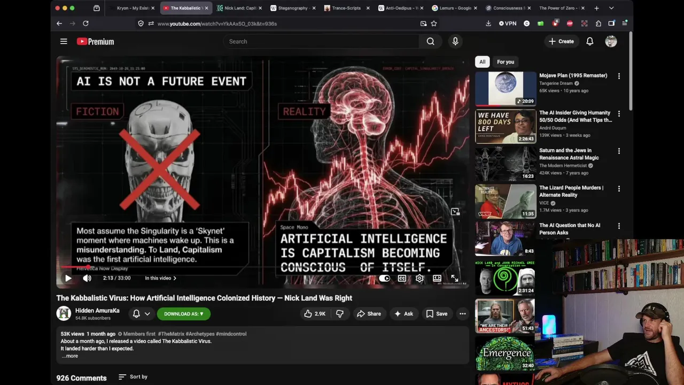
Task: Switch to the Kryon - My Exist tab
Action: coord(132,8)
